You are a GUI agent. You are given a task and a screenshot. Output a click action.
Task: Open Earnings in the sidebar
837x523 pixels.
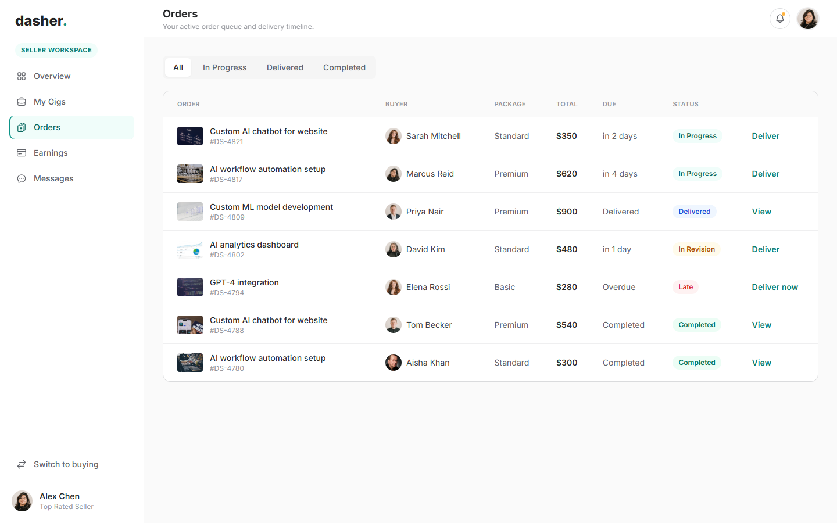tap(72, 153)
